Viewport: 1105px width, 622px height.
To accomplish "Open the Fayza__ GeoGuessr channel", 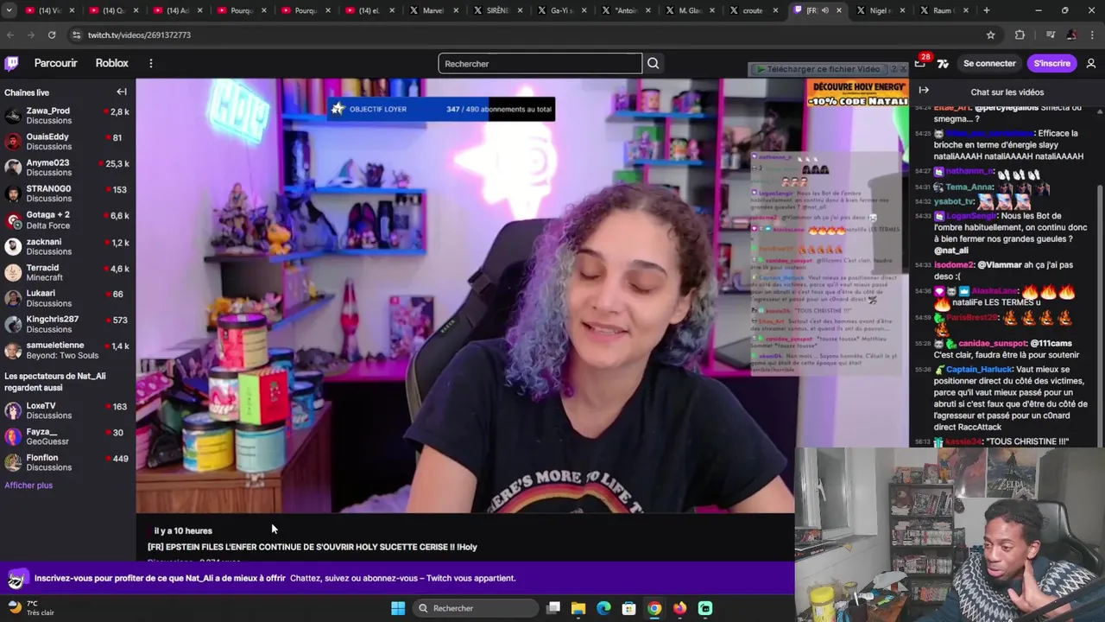I will 67,436.
